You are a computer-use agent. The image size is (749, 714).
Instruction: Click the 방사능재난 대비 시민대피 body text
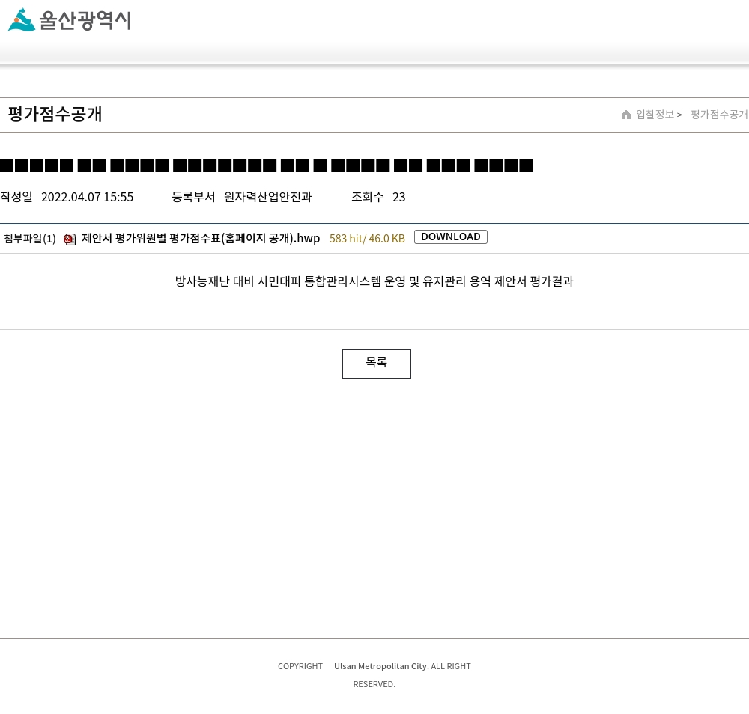coord(374,281)
